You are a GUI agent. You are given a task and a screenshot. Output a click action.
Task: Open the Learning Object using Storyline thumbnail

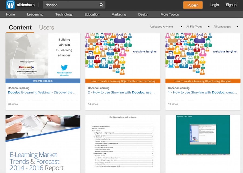(x=203, y=58)
